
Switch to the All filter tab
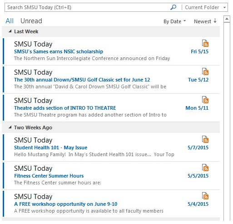(x=10, y=21)
